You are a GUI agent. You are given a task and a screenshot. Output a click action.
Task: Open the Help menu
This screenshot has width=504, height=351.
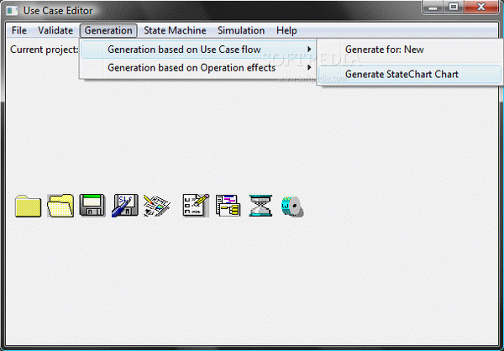tap(286, 30)
